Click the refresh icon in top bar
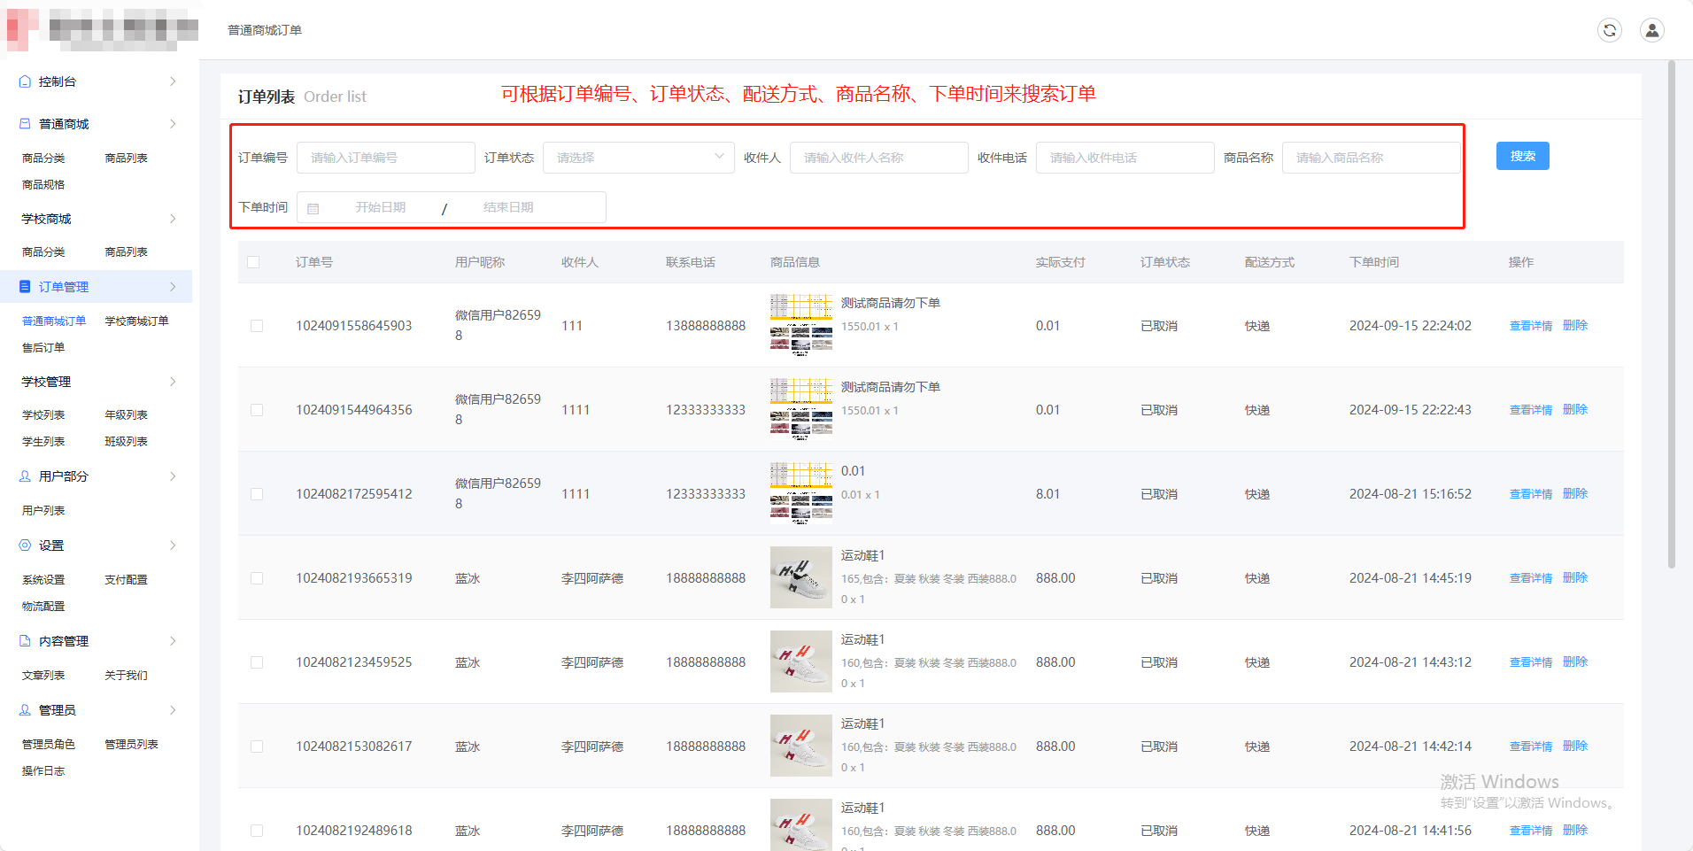 [1609, 30]
